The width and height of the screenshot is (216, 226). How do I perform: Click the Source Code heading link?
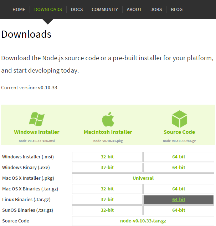coord(179,132)
